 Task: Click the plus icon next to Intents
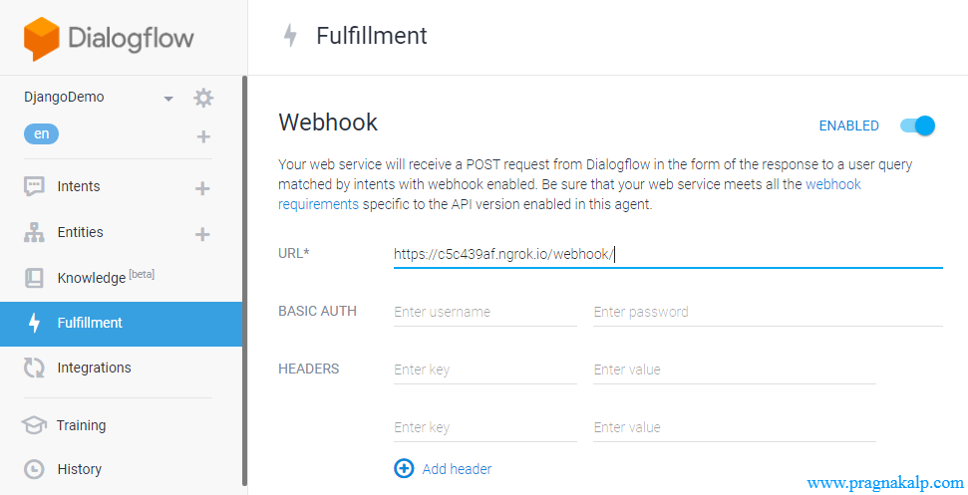click(202, 187)
